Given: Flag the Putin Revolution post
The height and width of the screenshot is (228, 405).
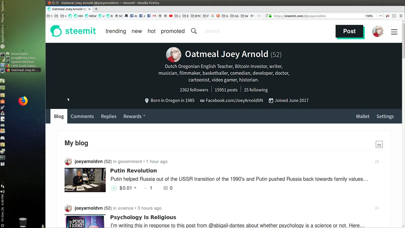Looking at the screenshot, I should (377, 162).
